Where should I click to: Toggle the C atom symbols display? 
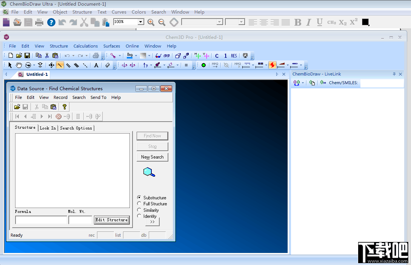(x=217, y=56)
